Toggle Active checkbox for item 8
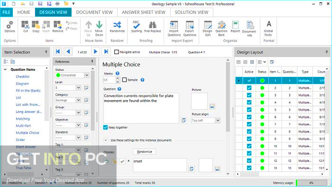 [x=249, y=132]
